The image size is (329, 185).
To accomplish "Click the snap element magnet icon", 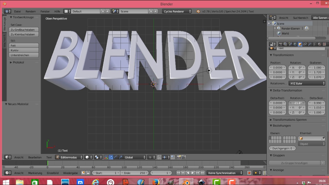I will pyautogui.click(x=159, y=157).
